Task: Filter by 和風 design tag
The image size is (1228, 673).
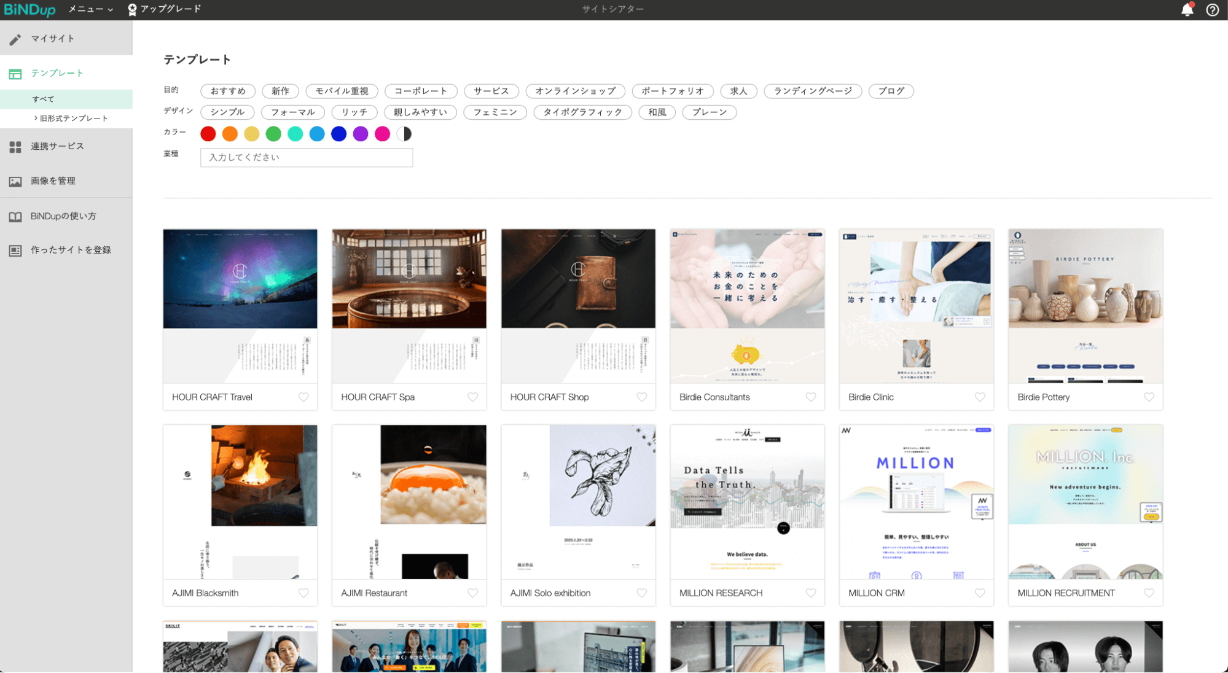Action: point(657,112)
